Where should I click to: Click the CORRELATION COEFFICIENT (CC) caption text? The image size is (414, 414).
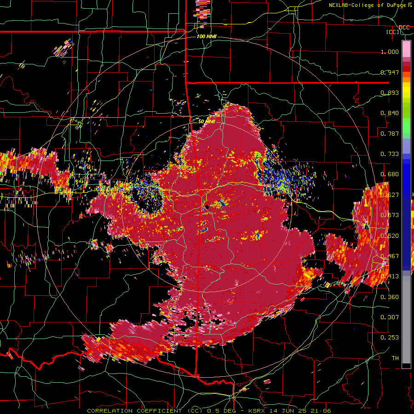(145, 411)
